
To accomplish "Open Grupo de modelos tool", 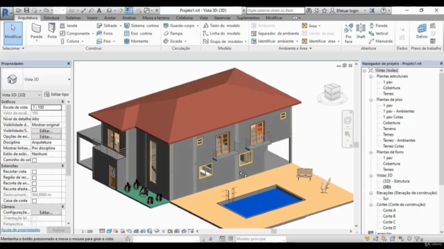I will coord(223,41).
